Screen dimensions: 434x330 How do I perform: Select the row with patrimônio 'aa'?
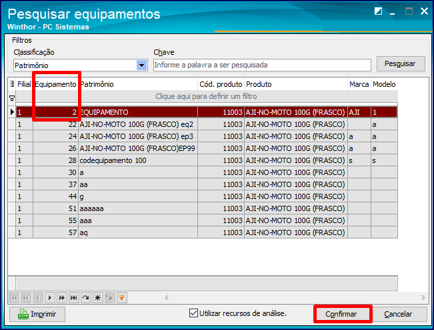(207, 184)
